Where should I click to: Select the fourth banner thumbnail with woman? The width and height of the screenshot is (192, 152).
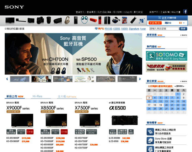(x=84, y=79)
